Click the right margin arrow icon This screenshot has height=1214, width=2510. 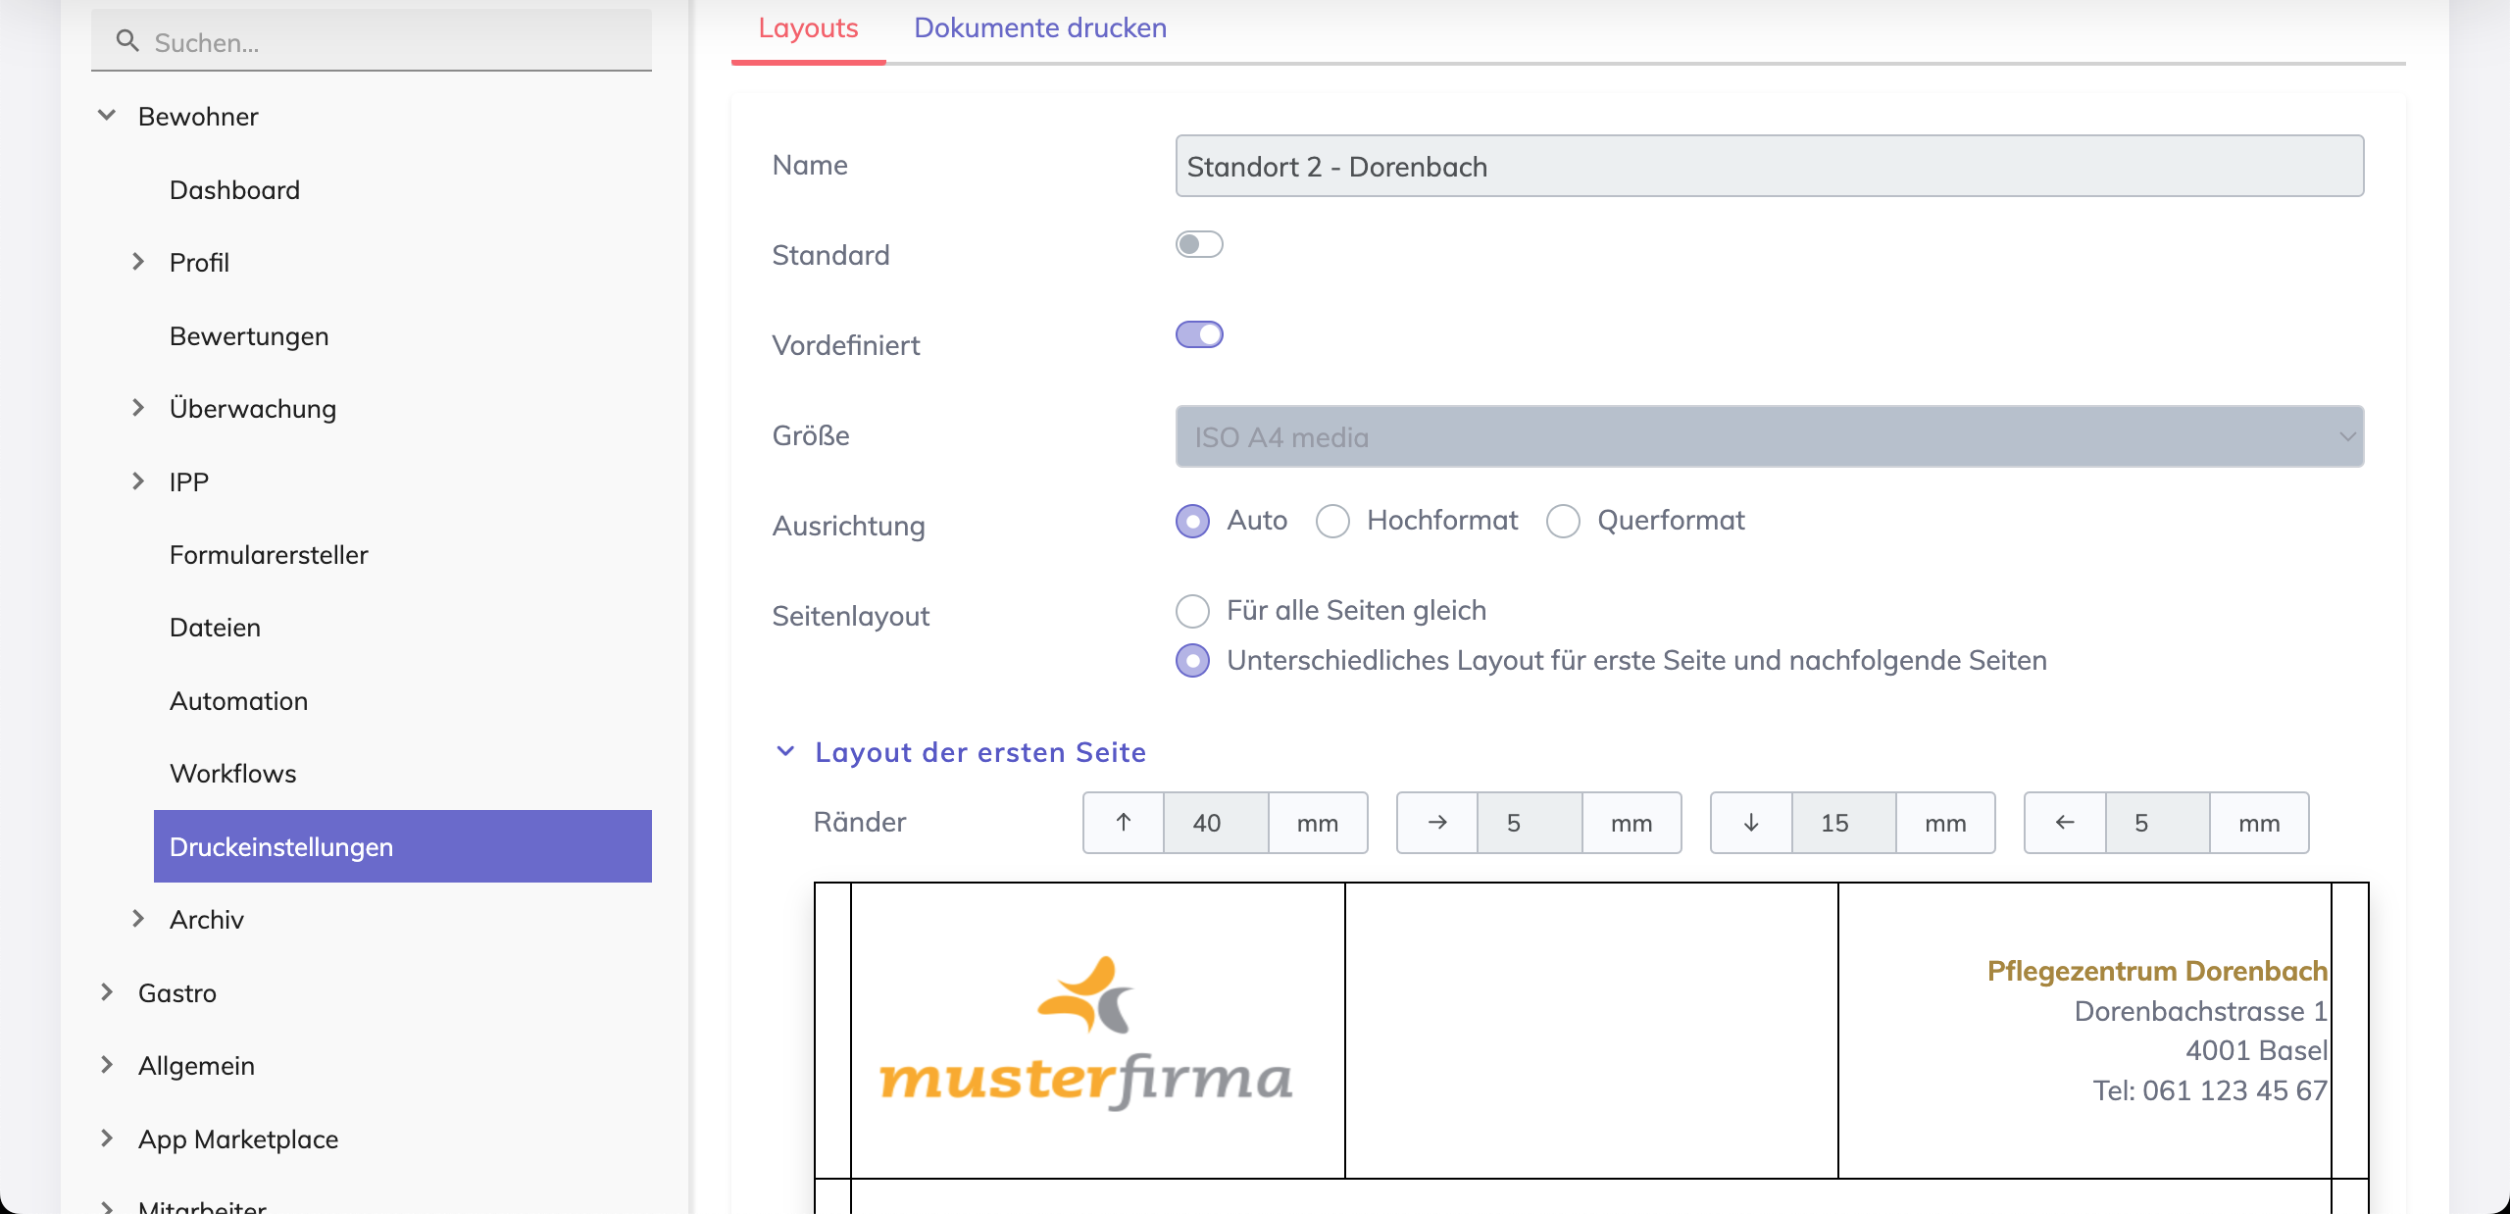click(1437, 823)
